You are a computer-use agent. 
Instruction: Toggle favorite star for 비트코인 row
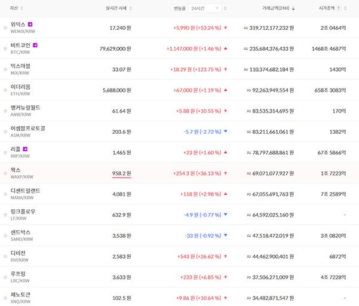[5, 48]
